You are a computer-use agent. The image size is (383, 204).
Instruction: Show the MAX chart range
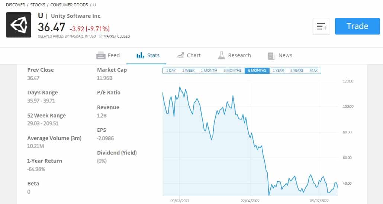(x=314, y=71)
